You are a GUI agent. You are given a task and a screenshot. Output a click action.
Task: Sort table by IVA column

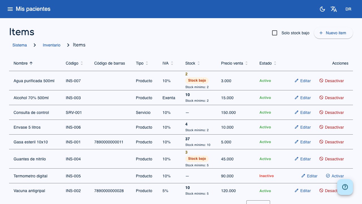tap(168, 63)
